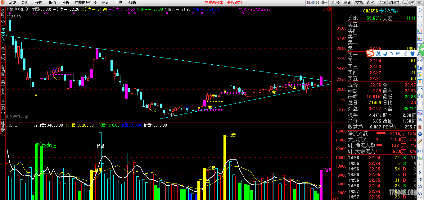Toggle the moon half-width icon on IME bar
Viewport: 424px width, 200px height.
click(x=385, y=53)
